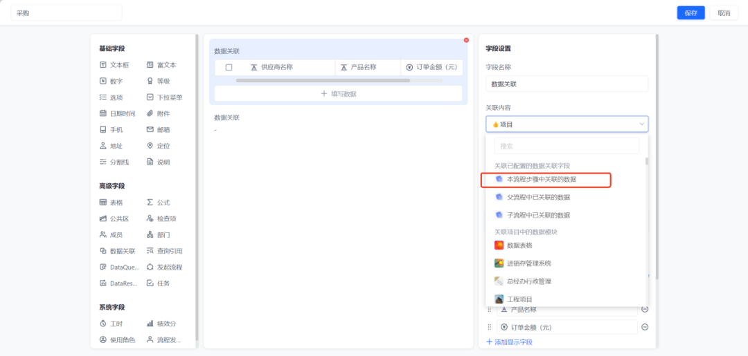Add a 部门 field
The image size is (748, 356).
pos(159,234)
